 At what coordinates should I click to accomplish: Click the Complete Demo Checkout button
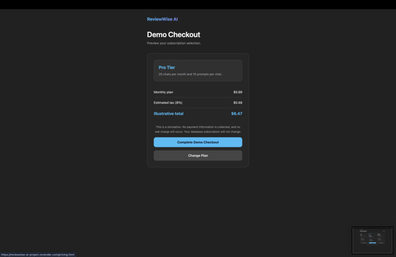198,142
